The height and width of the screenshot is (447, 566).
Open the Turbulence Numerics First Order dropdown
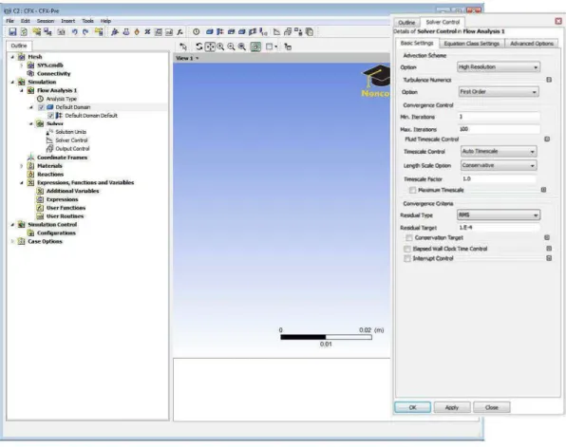pos(499,92)
